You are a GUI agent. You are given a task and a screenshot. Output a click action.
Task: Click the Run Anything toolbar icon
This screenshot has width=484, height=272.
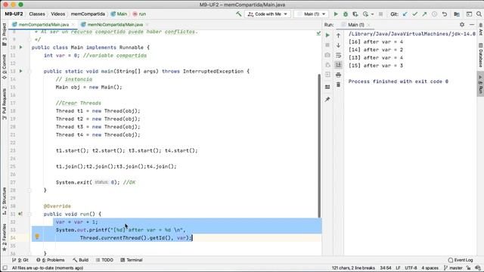tap(469, 14)
